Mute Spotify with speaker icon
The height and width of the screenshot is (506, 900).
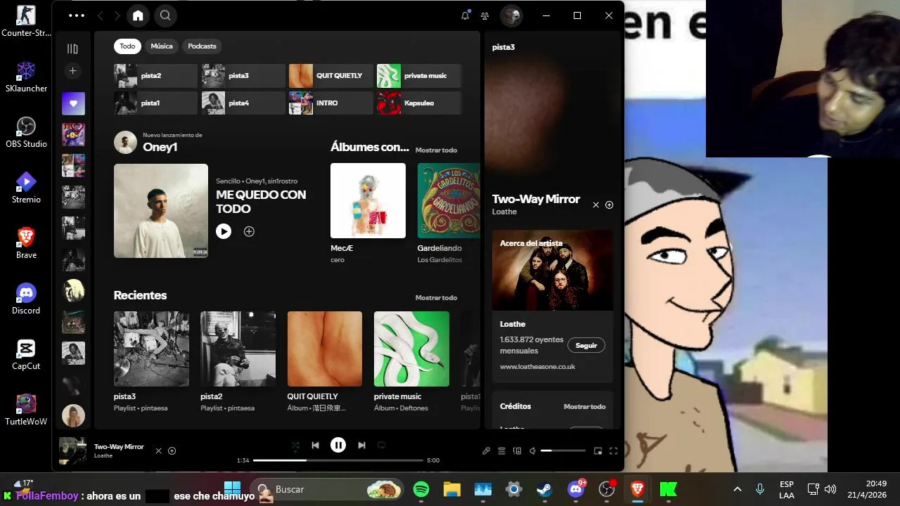click(x=532, y=451)
